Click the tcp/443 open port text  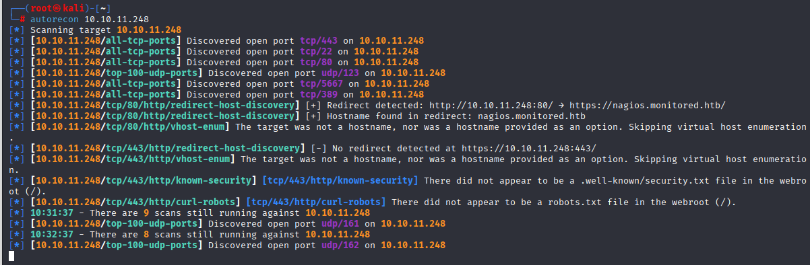coord(321,40)
